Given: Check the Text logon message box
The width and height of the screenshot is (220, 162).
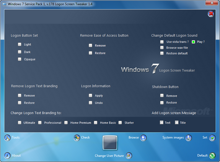Looking at the screenshot, I should click(161, 123).
